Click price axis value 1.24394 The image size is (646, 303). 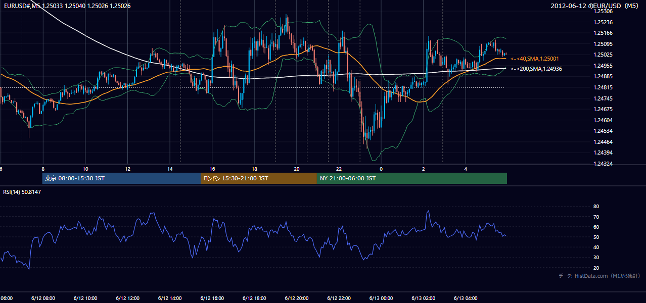coord(603,153)
